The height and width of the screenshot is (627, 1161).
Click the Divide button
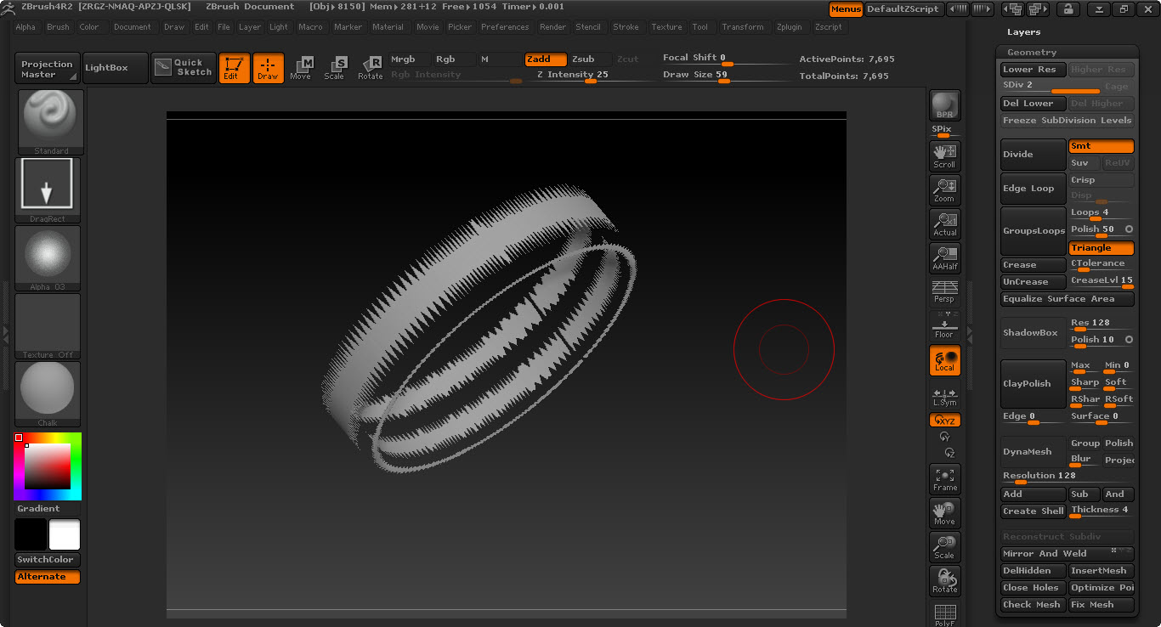coord(1033,155)
